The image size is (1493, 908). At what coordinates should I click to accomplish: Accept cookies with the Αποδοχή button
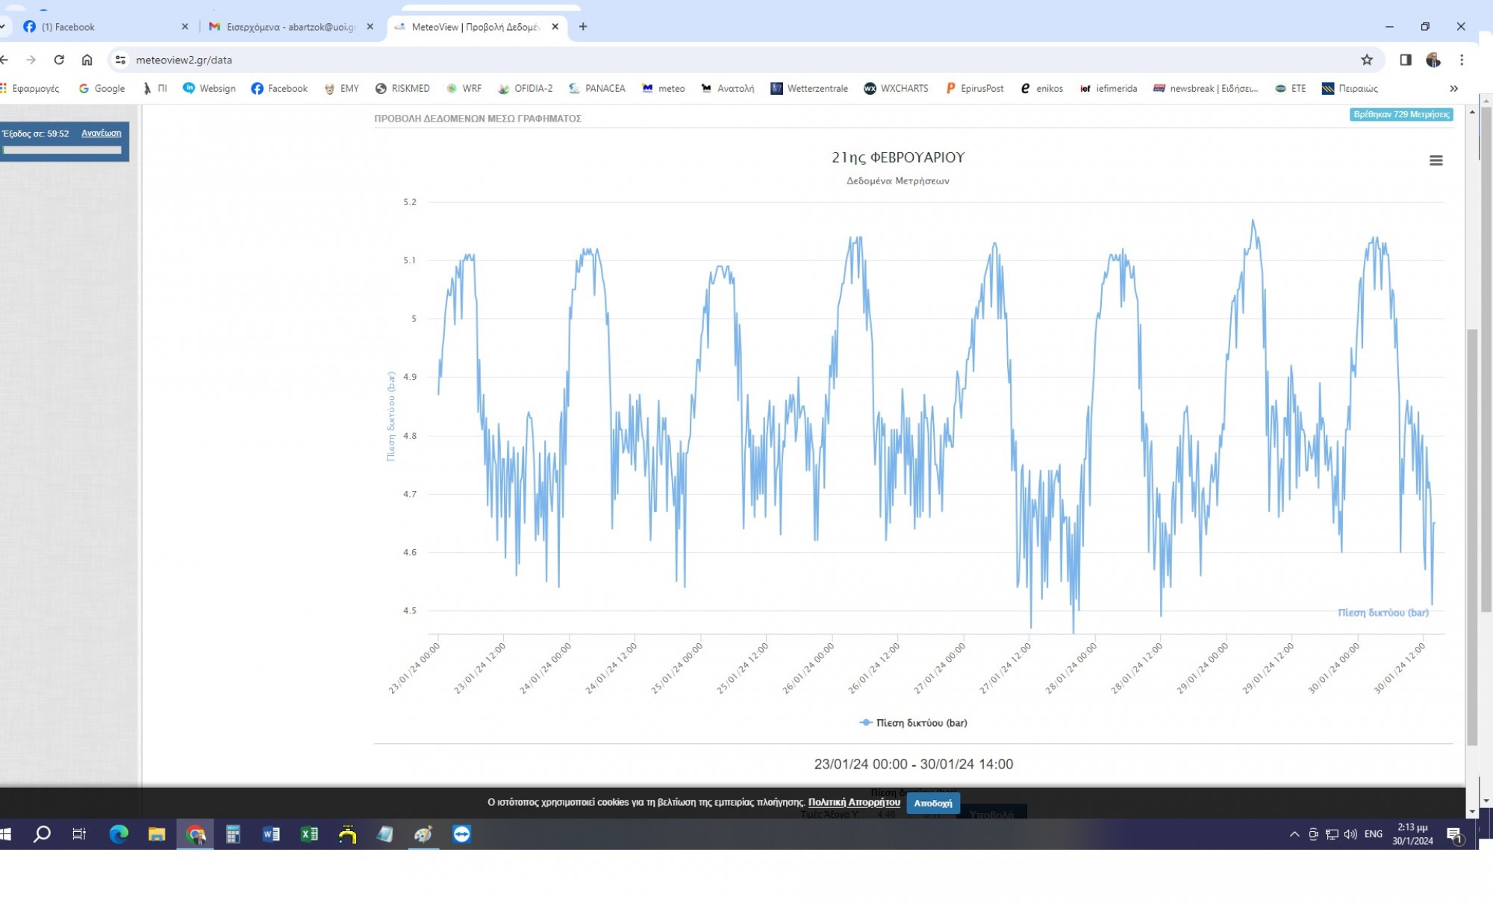tap(932, 803)
